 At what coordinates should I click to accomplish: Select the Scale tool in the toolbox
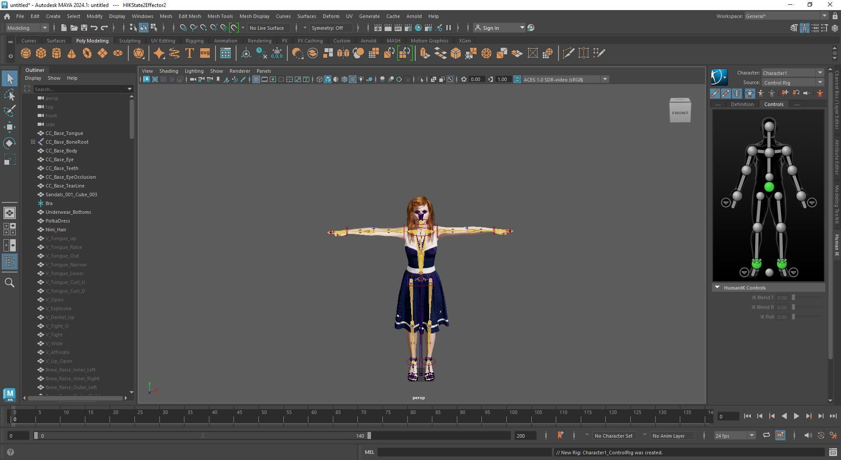point(10,159)
